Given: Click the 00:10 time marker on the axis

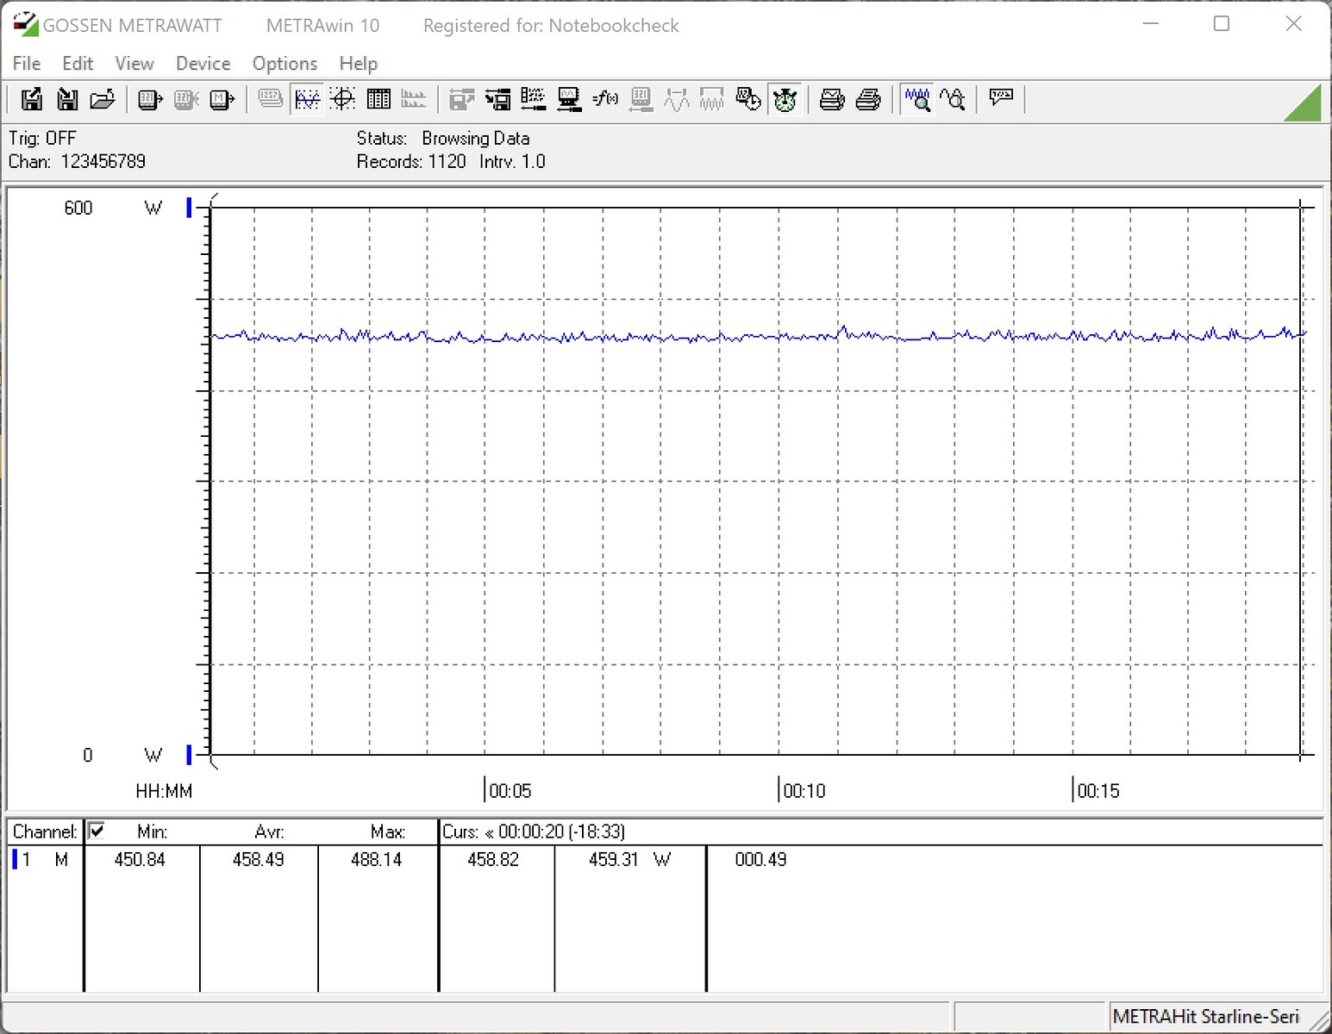Looking at the screenshot, I should [x=804, y=791].
